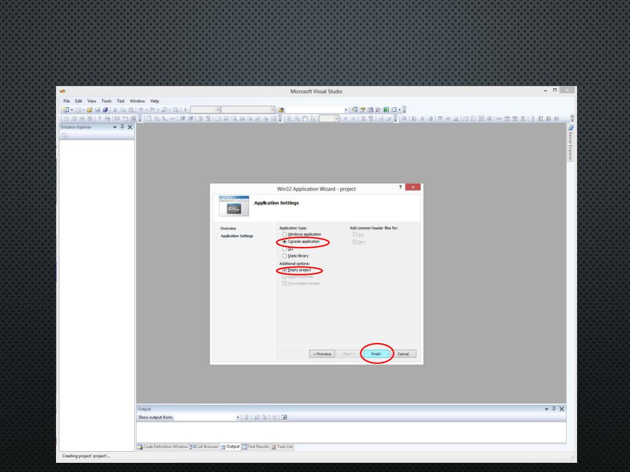Go to Overview wizard page
The height and width of the screenshot is (472, 630).
tap(228, 229)
